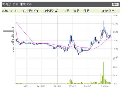122x92 pixels.
Task: Open the 日中足(1分) intraday chart link
Action: (x=30, y=11)
